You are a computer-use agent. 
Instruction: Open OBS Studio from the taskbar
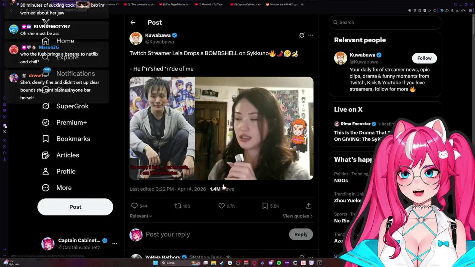pos(238,263)
